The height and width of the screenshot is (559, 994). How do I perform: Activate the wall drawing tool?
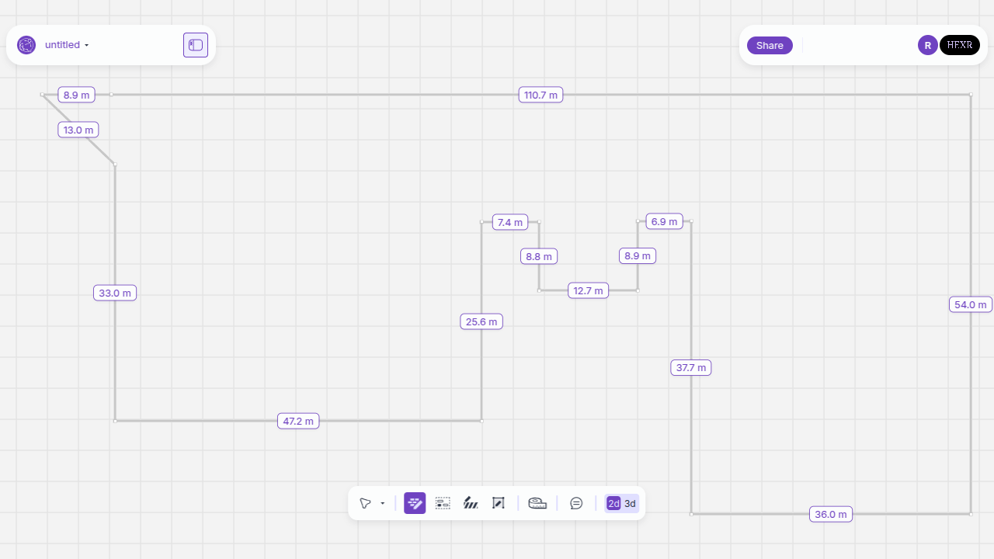tap(415, 503)
